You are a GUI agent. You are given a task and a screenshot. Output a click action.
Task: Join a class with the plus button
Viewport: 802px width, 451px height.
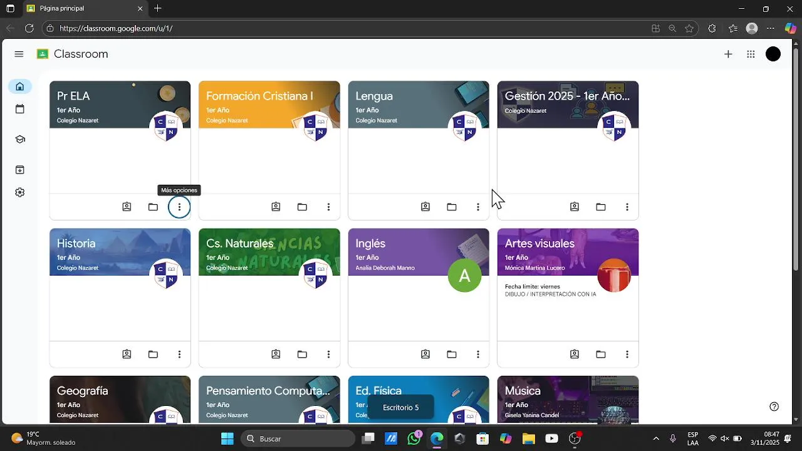728,54
